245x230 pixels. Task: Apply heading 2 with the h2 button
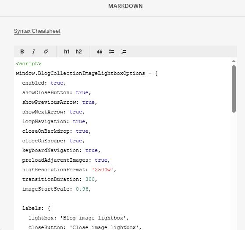(78, 52)
